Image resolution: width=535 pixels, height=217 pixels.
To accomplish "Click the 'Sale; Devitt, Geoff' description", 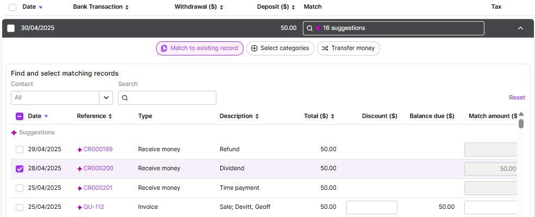I will 245,207.
